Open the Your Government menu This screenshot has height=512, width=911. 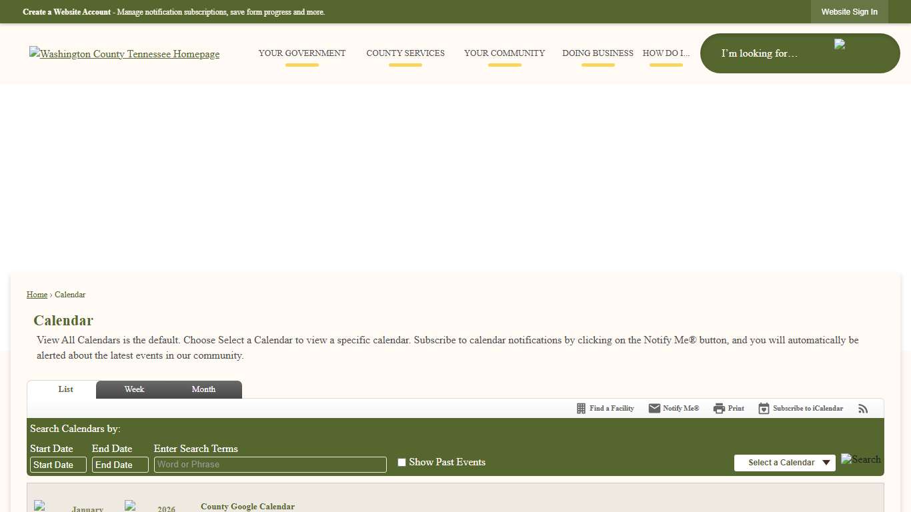coord(301,53)
